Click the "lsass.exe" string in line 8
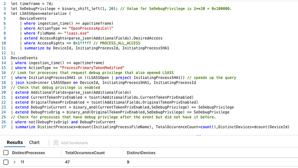This screenshot has height=168, width=298. pos(77,33)
